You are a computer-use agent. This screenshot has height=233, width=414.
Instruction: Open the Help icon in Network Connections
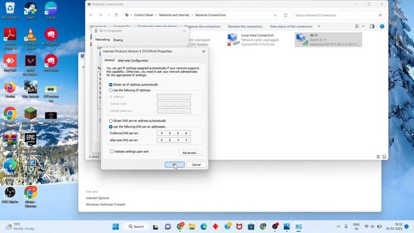click(x=382, y=27)
